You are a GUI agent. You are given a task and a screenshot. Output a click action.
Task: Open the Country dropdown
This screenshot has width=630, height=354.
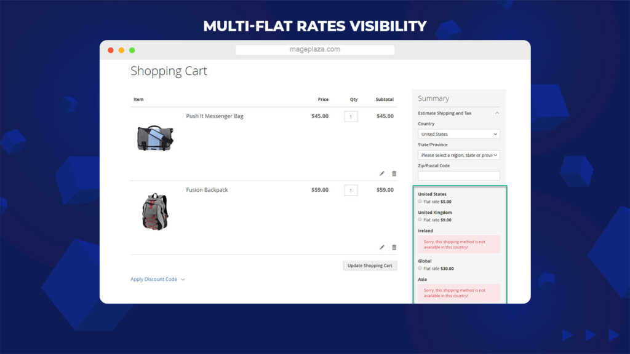click(x=459, y=134)
